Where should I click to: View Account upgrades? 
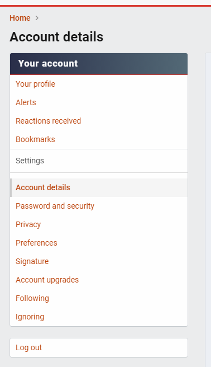[x=47, y=280]
